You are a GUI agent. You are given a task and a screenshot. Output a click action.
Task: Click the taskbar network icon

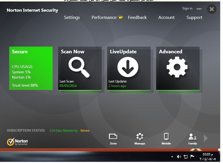click(x=186, y=157)
